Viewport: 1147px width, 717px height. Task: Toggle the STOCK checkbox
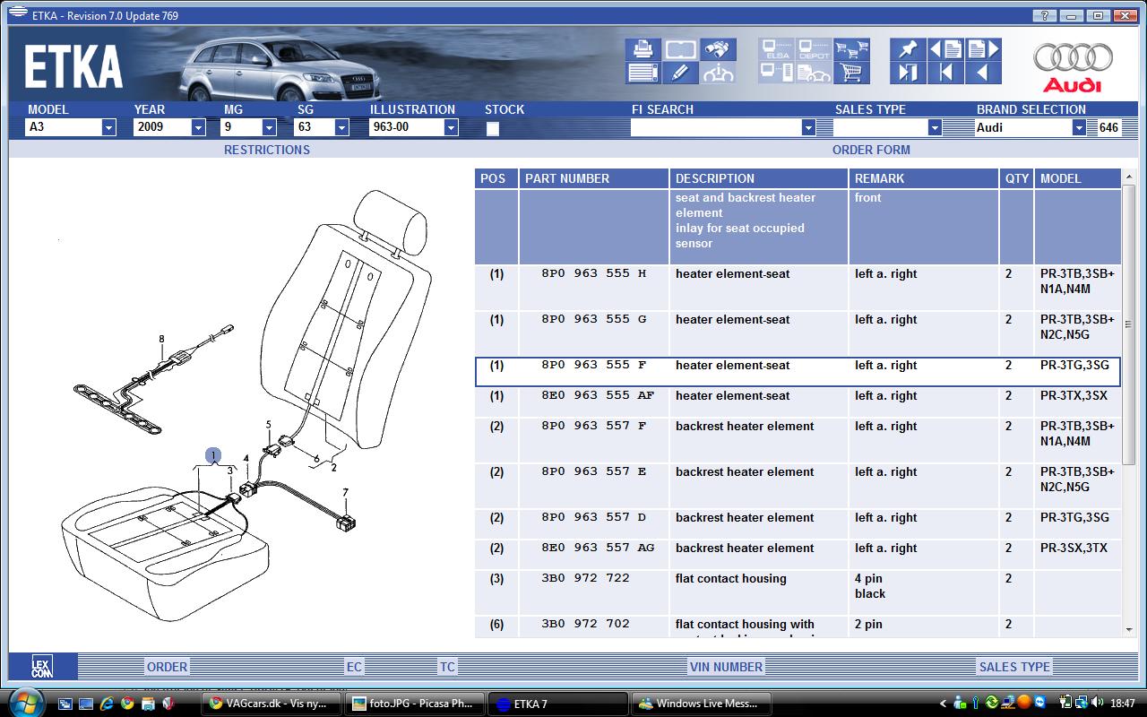tap(492, 128)
